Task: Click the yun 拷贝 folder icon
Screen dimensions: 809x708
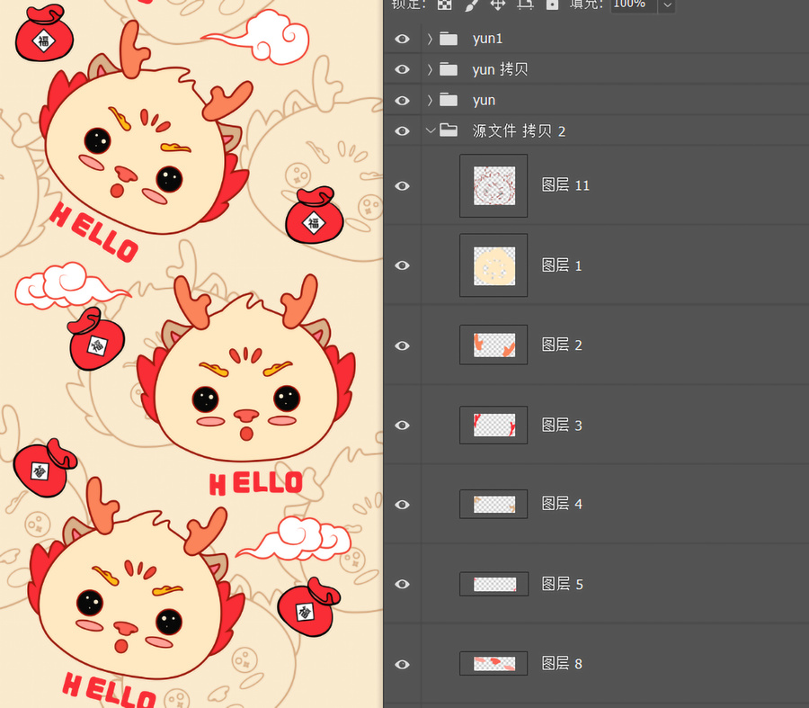Action: click(x=449, y=69)
